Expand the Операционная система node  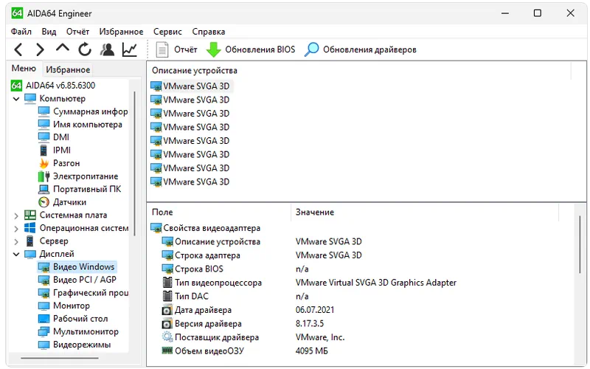[16, 229]
